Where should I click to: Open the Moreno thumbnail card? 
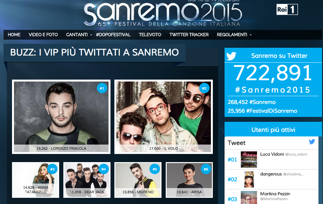click(x=138, y=180)
